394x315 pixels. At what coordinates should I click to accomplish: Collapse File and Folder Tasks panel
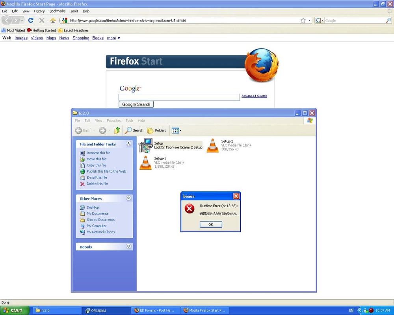[128, 143]
